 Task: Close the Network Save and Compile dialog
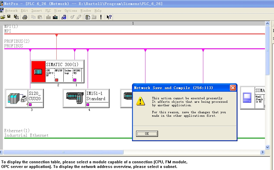pyautogui.click(x=233, y=88)
